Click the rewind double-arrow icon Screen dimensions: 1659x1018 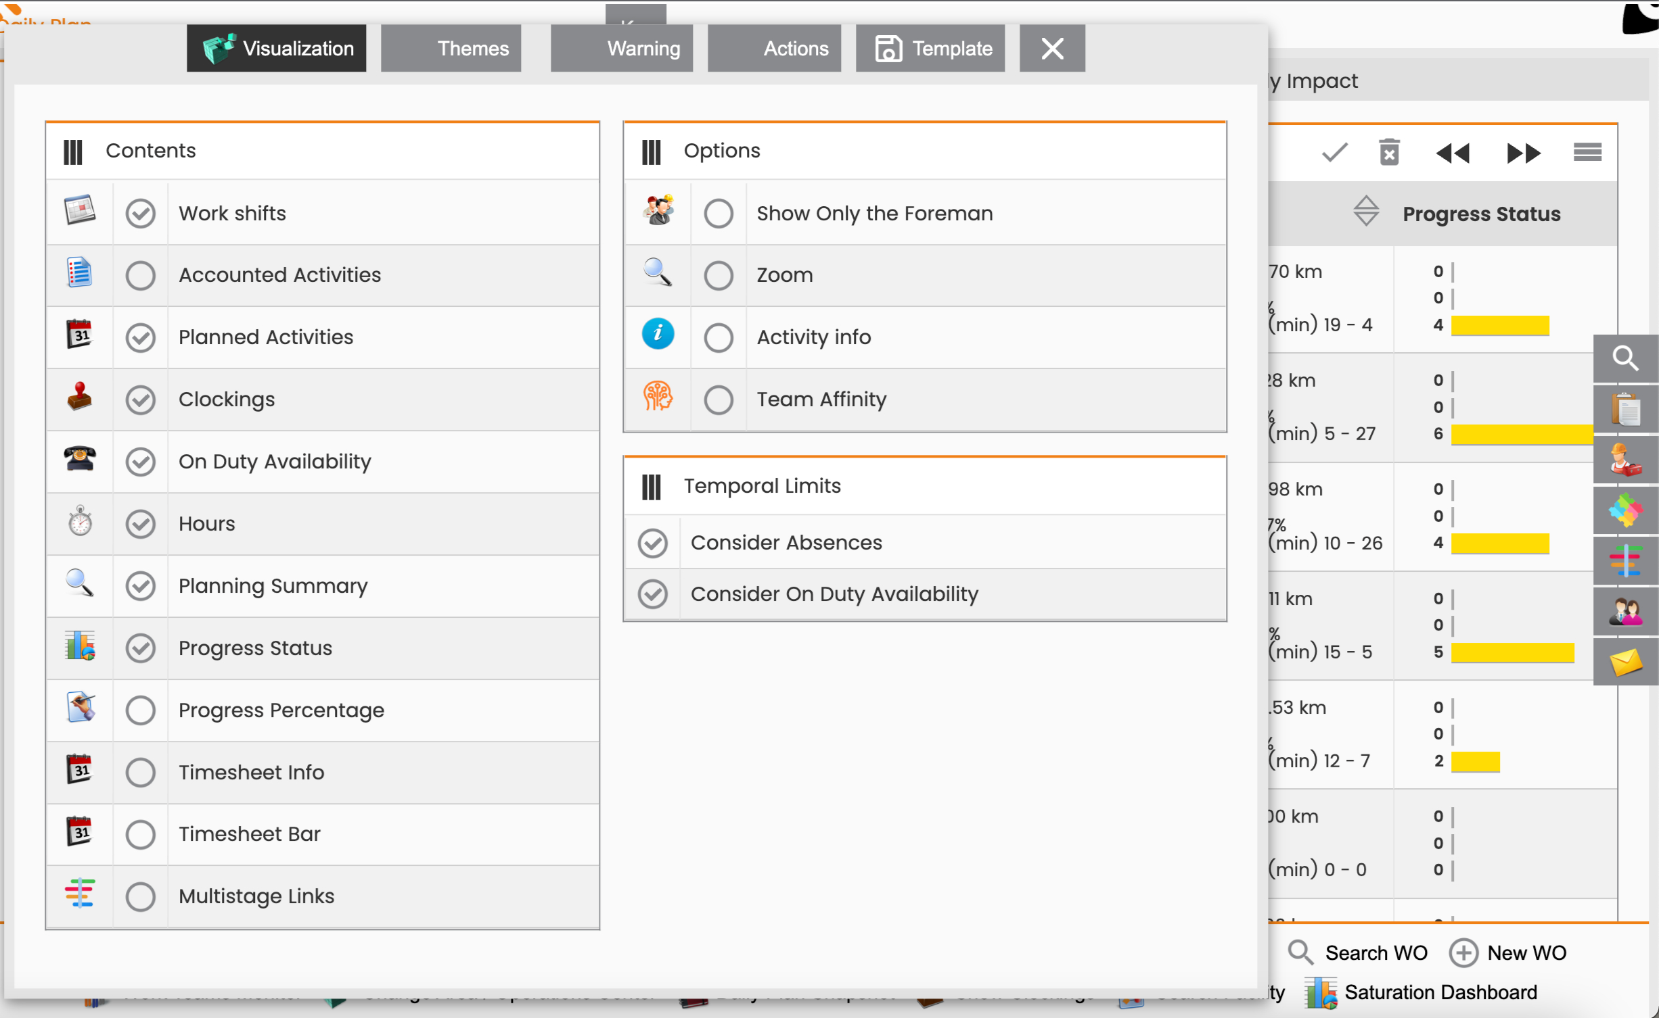click(1453, 153)
